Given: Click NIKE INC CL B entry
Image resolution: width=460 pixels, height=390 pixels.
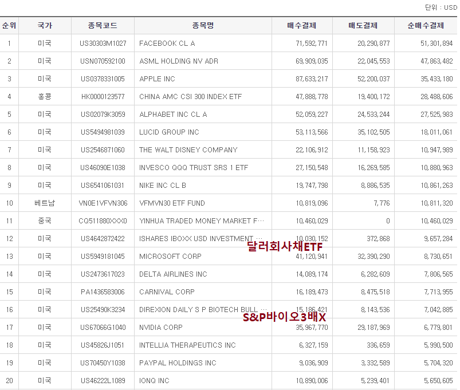Looking at the screenshot, I should [163, 186].
